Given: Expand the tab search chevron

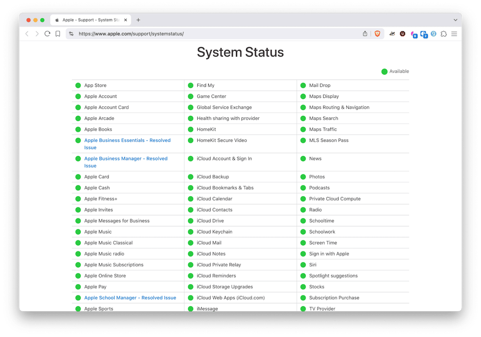Looking at the screenshot, I should coord(455,20).
